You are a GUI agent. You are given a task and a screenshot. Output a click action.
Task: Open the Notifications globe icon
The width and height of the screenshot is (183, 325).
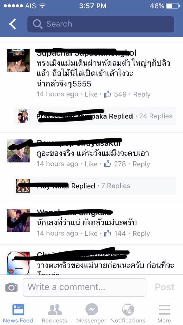pyautogui.click(x=128, y=309)
